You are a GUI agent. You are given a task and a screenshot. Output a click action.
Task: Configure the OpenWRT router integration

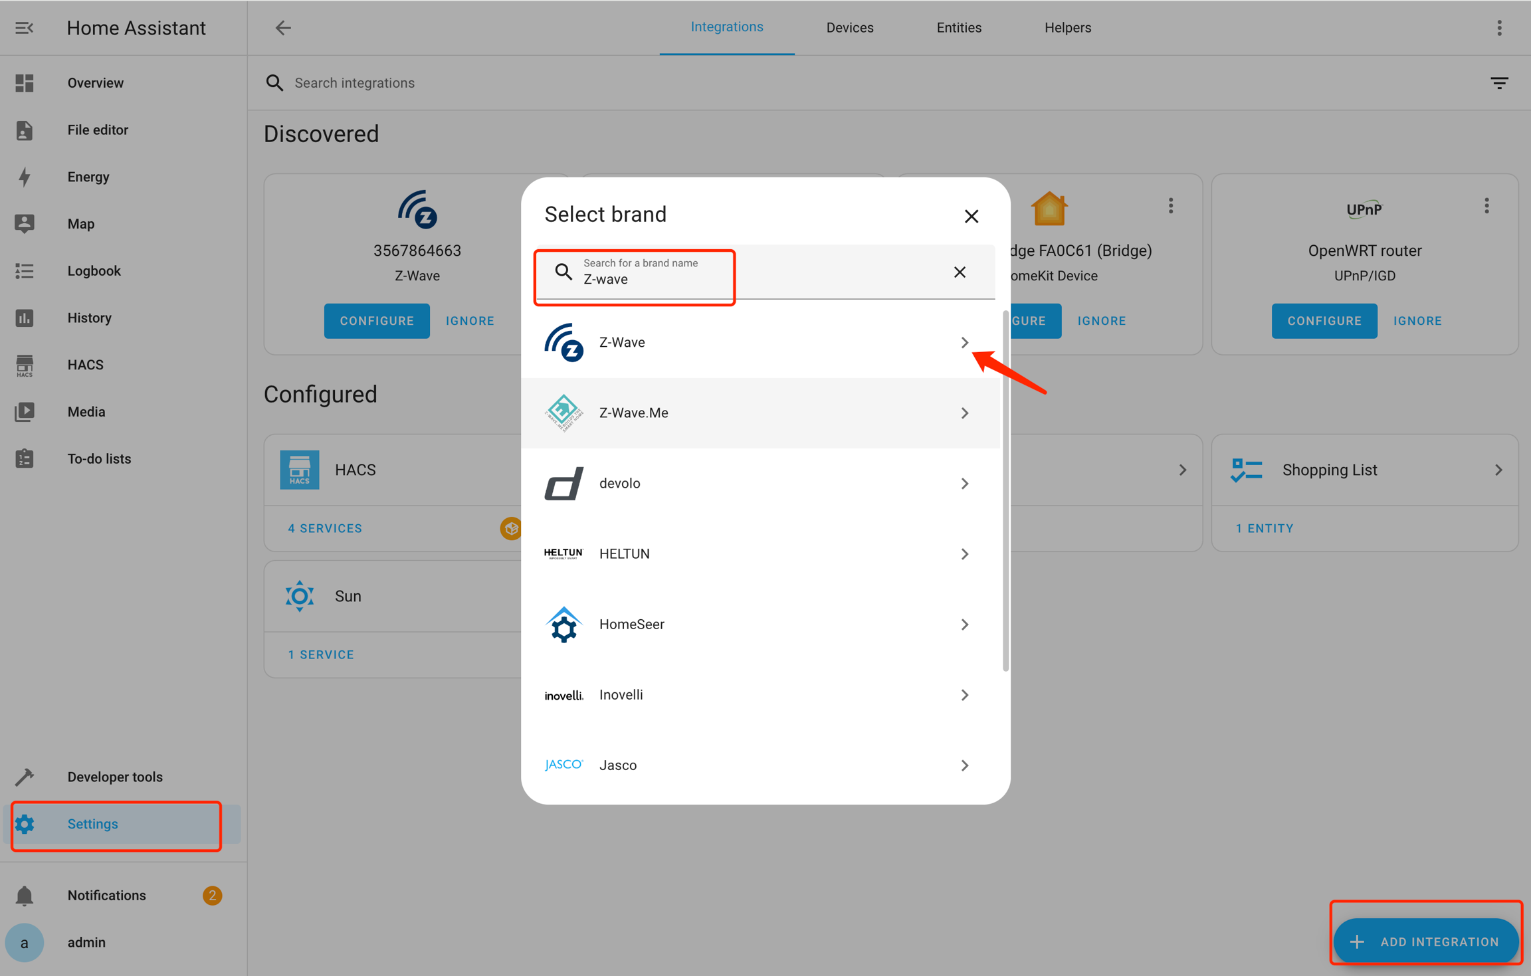coord(1324,321)
